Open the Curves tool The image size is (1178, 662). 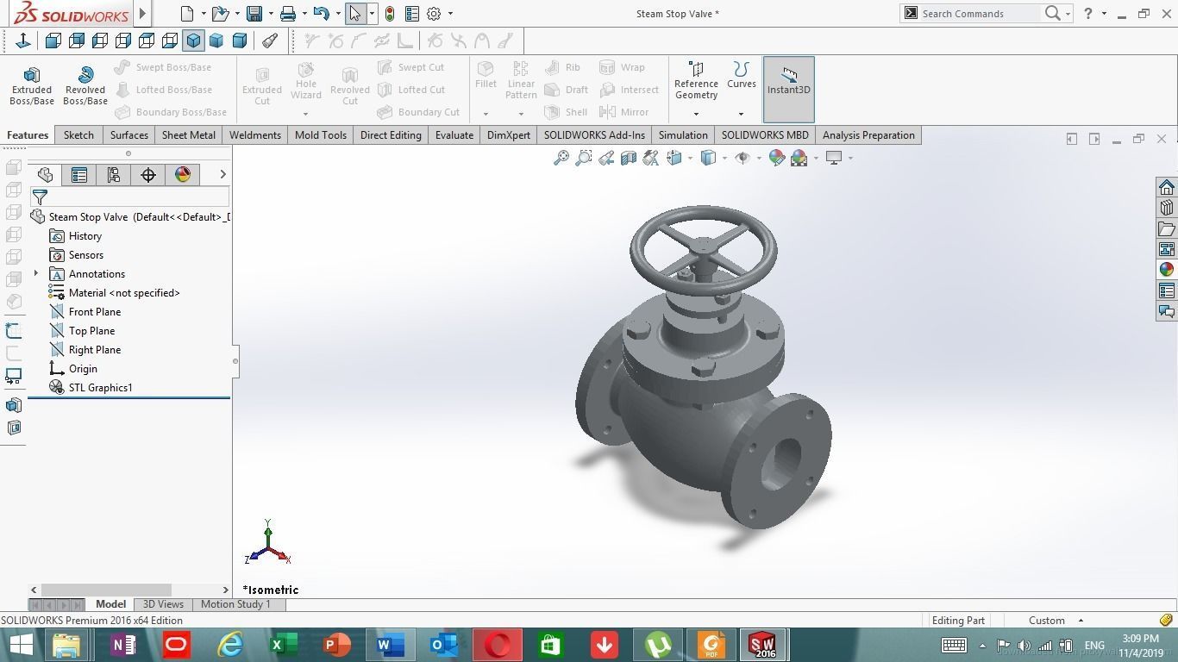click(741, 75)
